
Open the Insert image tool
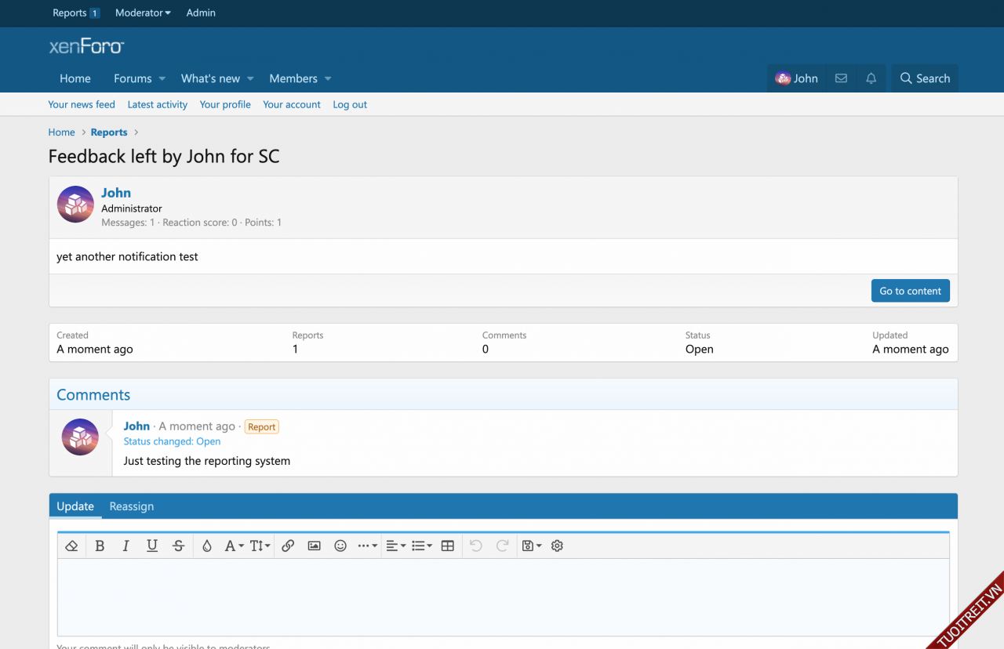coord(315,546)
